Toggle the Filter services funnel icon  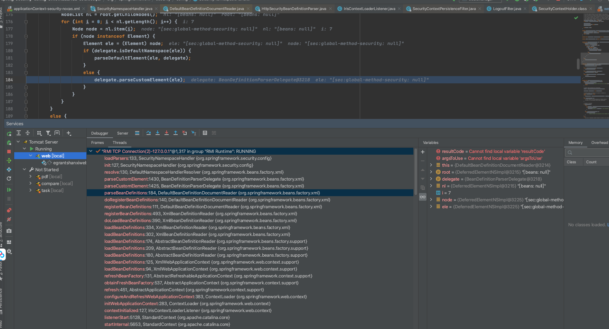[48, 133]
